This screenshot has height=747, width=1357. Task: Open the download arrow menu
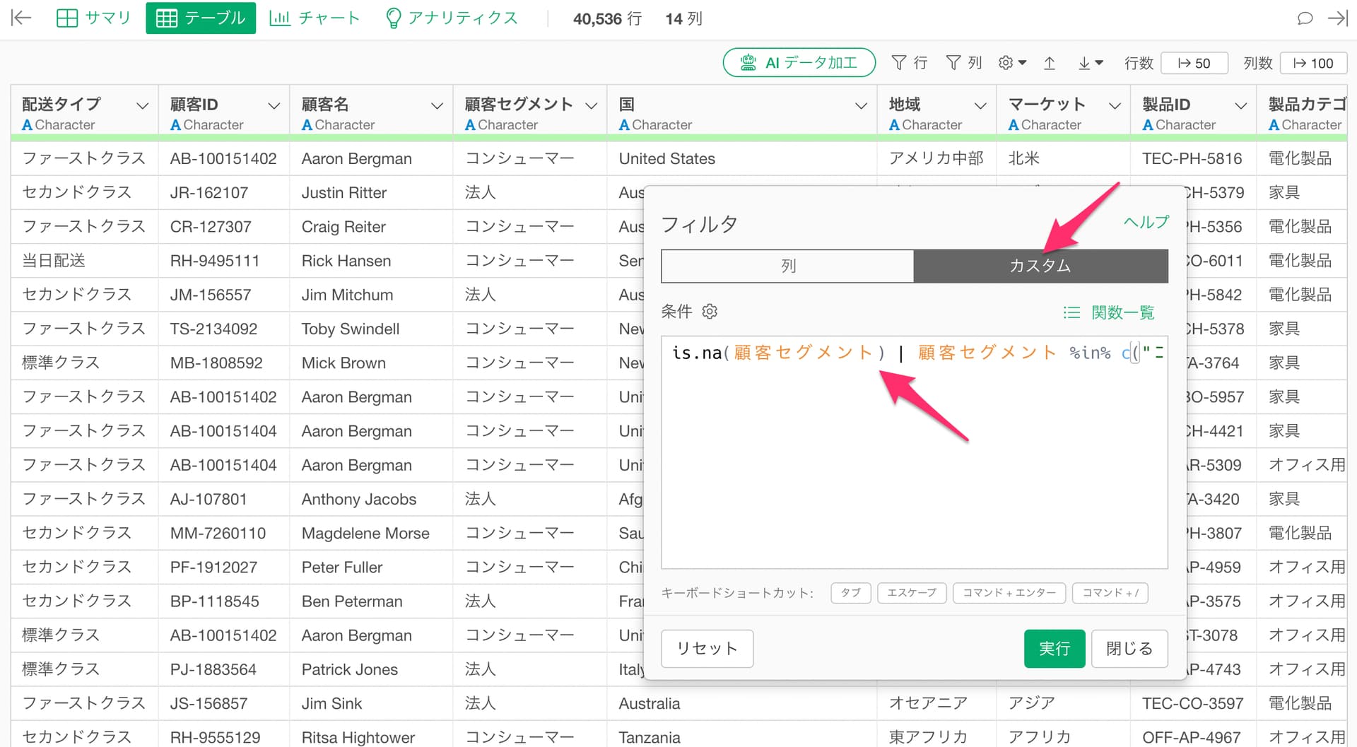pos(1090,63)
